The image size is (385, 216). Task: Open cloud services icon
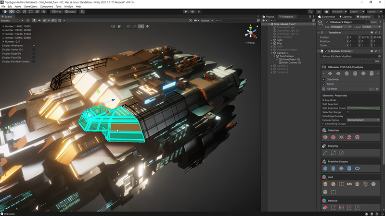point(326,12)
